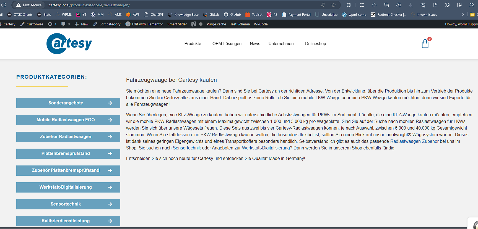Click Test Schema in admin bar
Screen dimensions: 478x229
(240, 24)
